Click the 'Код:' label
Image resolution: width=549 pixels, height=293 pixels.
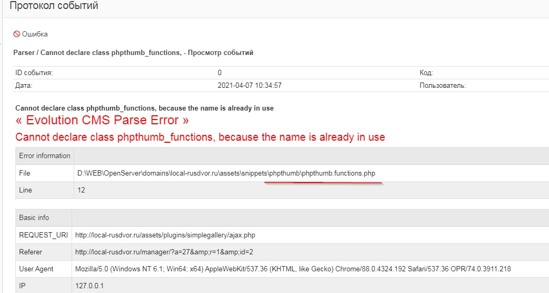pos(426,73)
